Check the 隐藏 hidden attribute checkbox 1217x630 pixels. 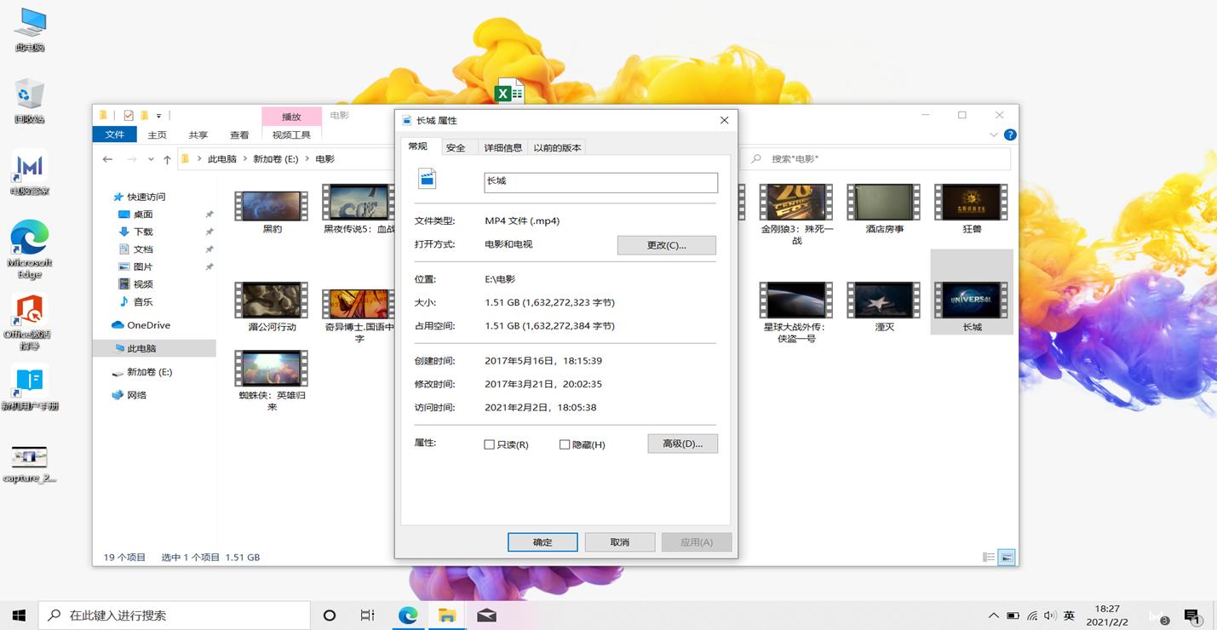565,444
